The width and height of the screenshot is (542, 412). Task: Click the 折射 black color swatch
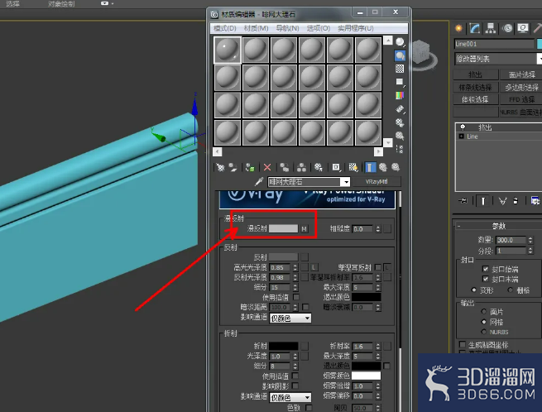click(284, 346)
